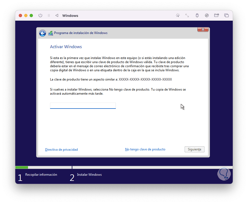
Task: Open the Directiva de privacidad link
Action: (x=61, y=150)
